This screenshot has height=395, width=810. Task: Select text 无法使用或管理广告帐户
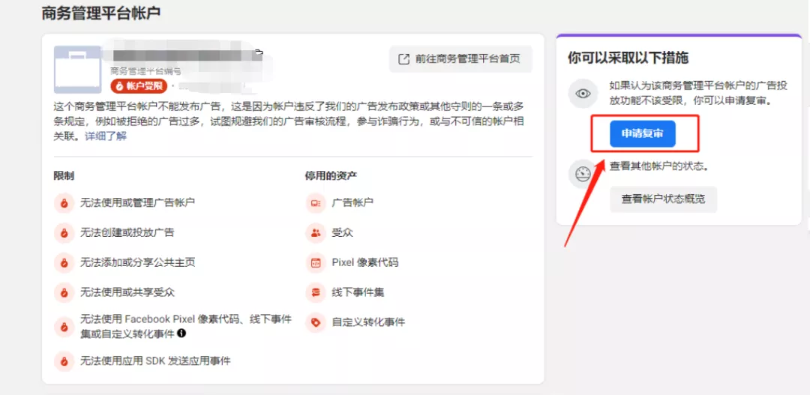(137, 203)
